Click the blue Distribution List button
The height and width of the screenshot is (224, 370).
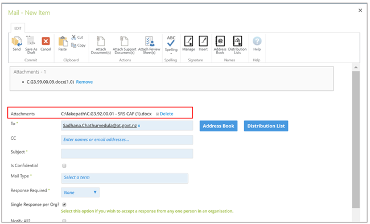pyautogui.click(x=266, y=126)
